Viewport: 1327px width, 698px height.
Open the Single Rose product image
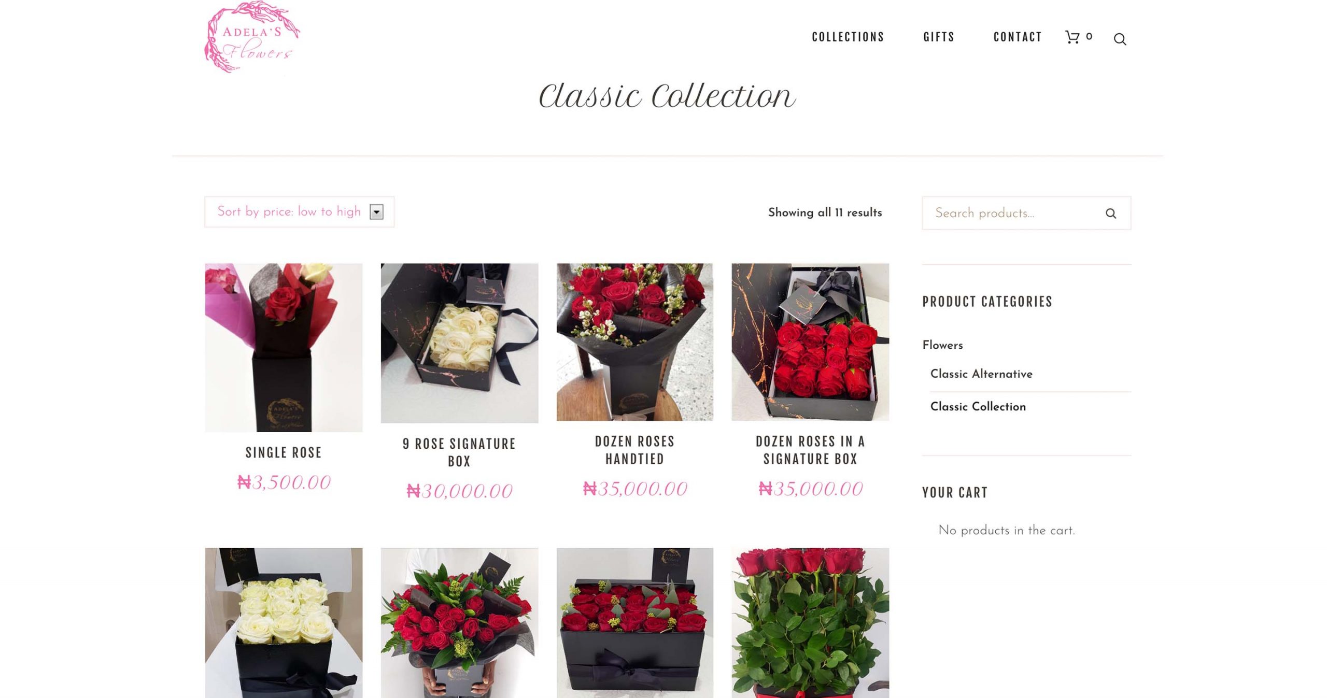pyautogui.click(x=284, y=347)
